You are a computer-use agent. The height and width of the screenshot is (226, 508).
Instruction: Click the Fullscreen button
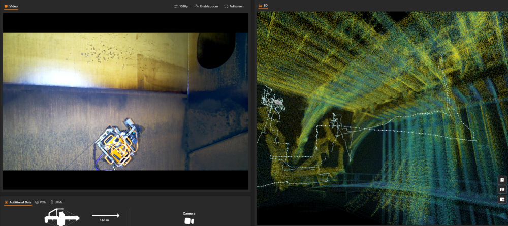pos(234,6)
